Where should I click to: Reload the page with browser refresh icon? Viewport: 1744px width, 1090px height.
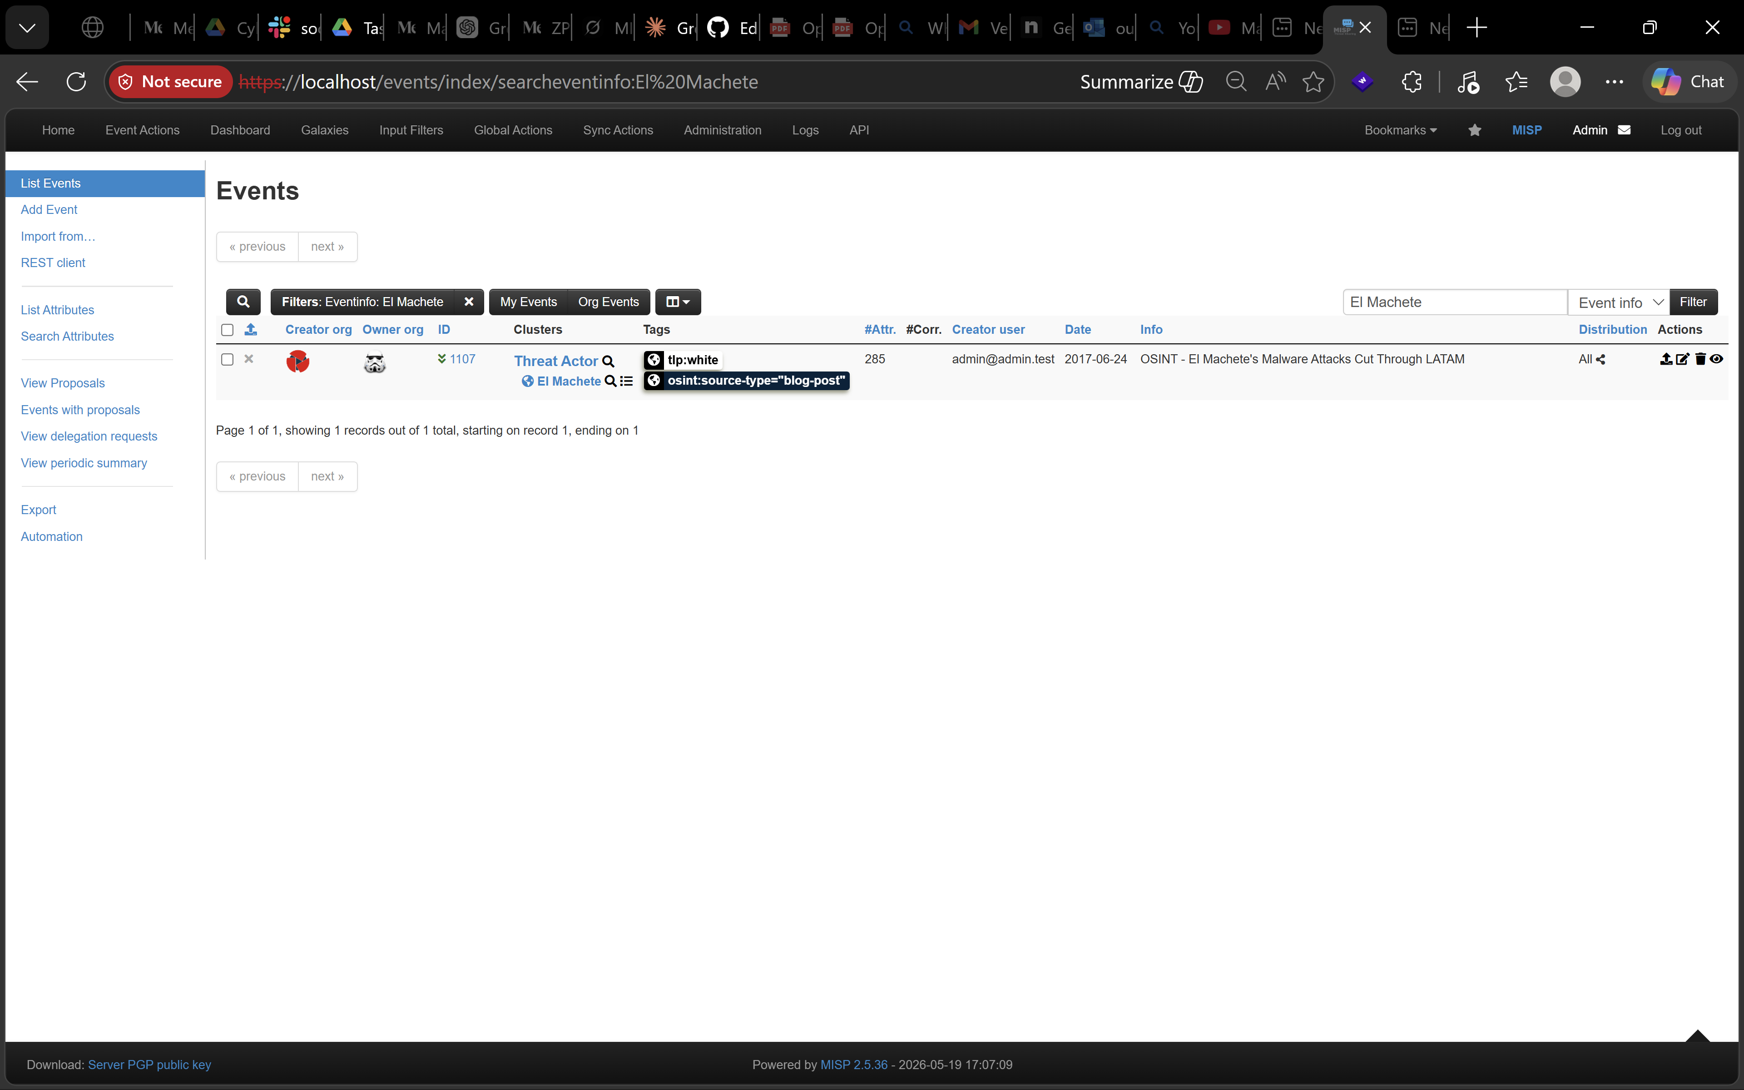tap(76, 81)
